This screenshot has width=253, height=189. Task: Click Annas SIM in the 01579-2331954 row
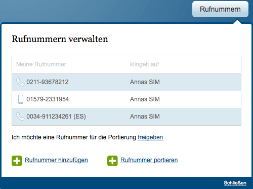[145, 99]
